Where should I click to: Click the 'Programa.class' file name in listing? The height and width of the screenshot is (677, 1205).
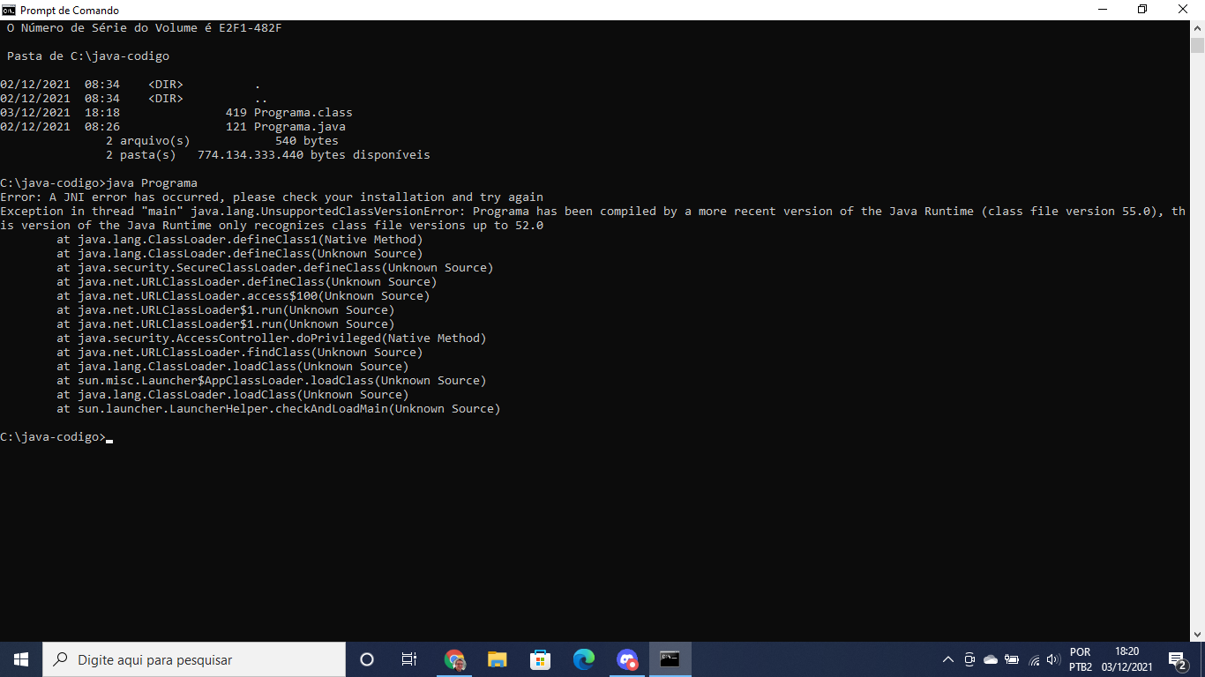click(303, 113)
